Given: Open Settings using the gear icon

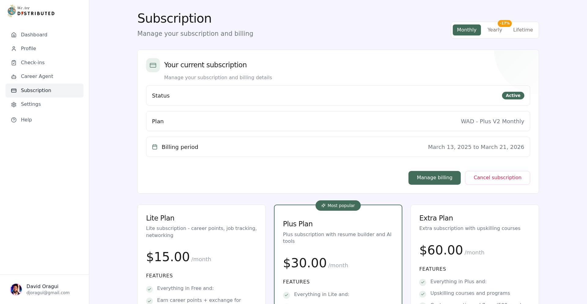Looking at the screenshot, I should pos(14,104).
